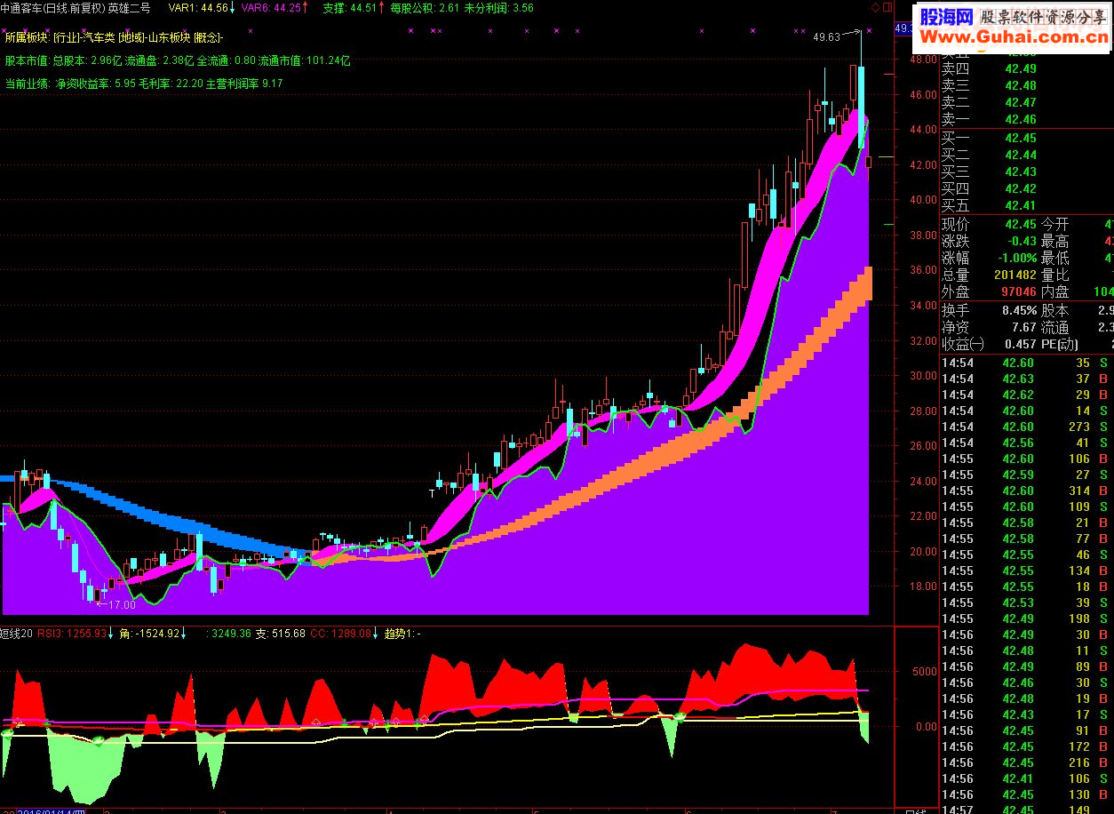
Task: Click the 股本市值 capitalization line
Action: 178,61
